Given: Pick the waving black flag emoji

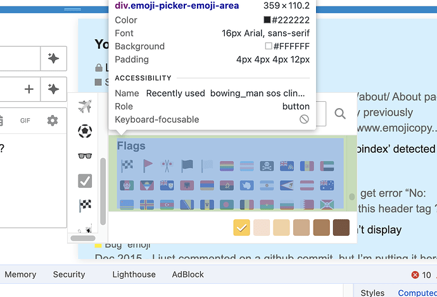Looking at the screenshot, I should [x=187, y=166].
